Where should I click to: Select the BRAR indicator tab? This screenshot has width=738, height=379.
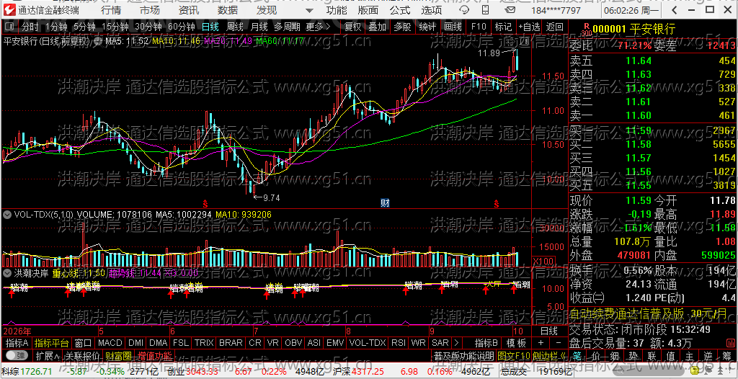[231, 342]
